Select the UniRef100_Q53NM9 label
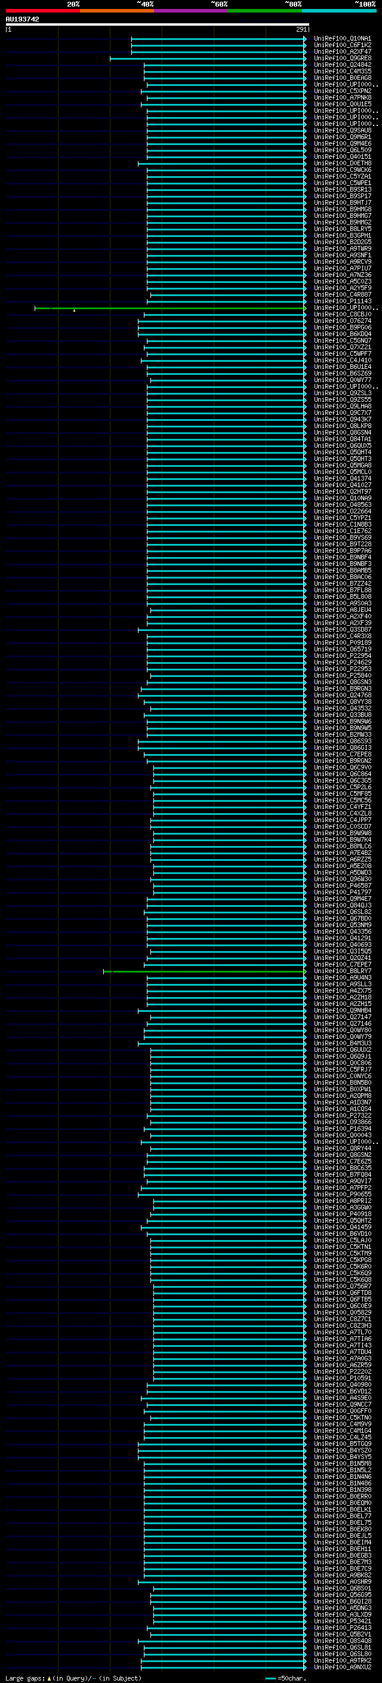Viewport: 382px width, 1683px height. coord(342,925)
